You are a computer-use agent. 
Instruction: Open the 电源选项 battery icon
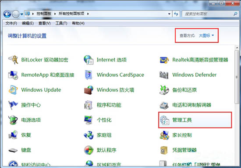click(x=13, y=120)
